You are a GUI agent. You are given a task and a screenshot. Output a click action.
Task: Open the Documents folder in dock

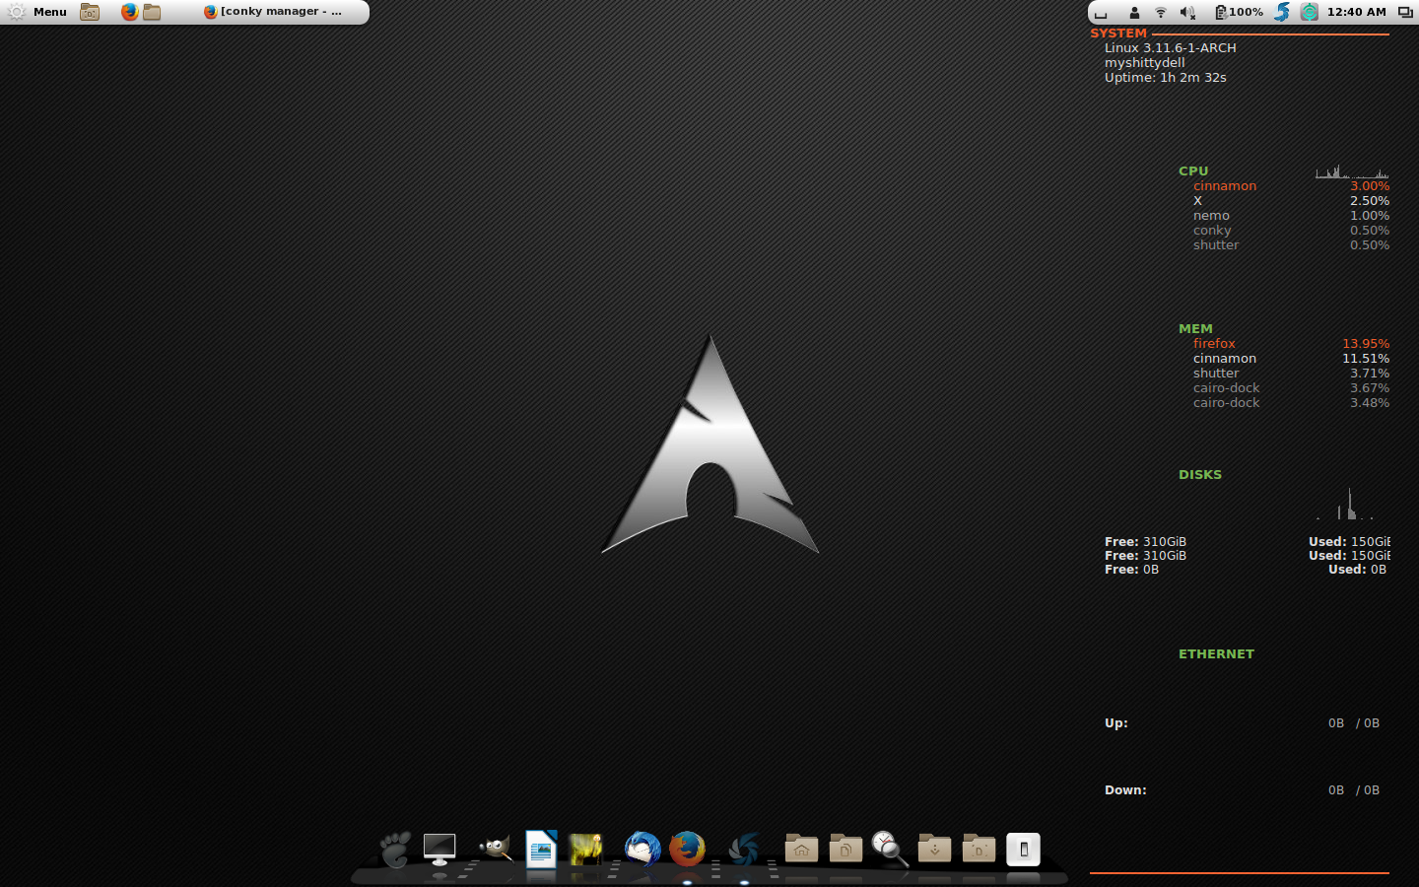click(x=845, y=848)
